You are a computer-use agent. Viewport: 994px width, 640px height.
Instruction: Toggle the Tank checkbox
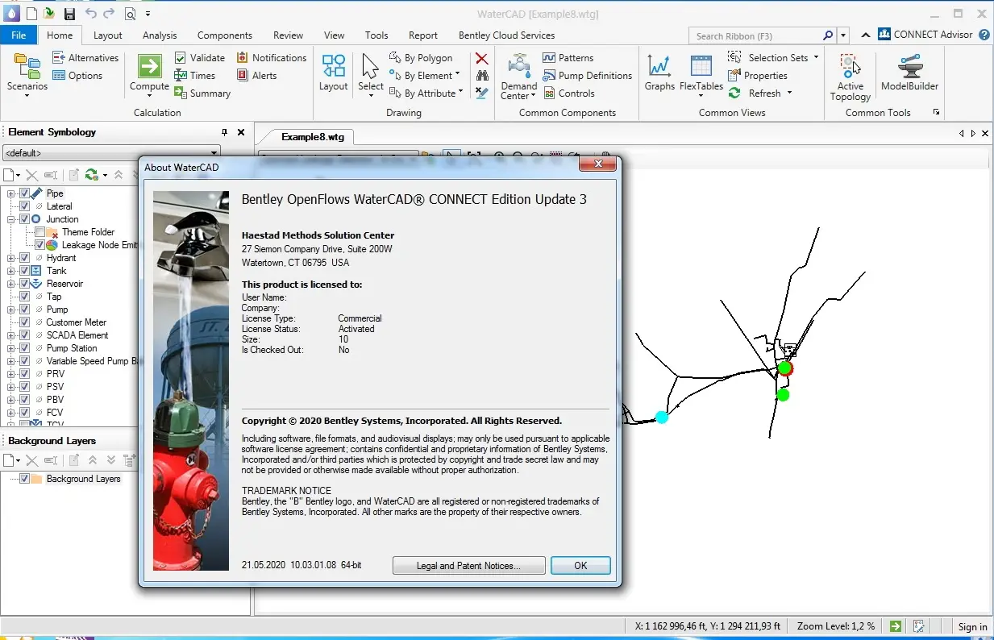pyautogui.click(x=24, y=271)
